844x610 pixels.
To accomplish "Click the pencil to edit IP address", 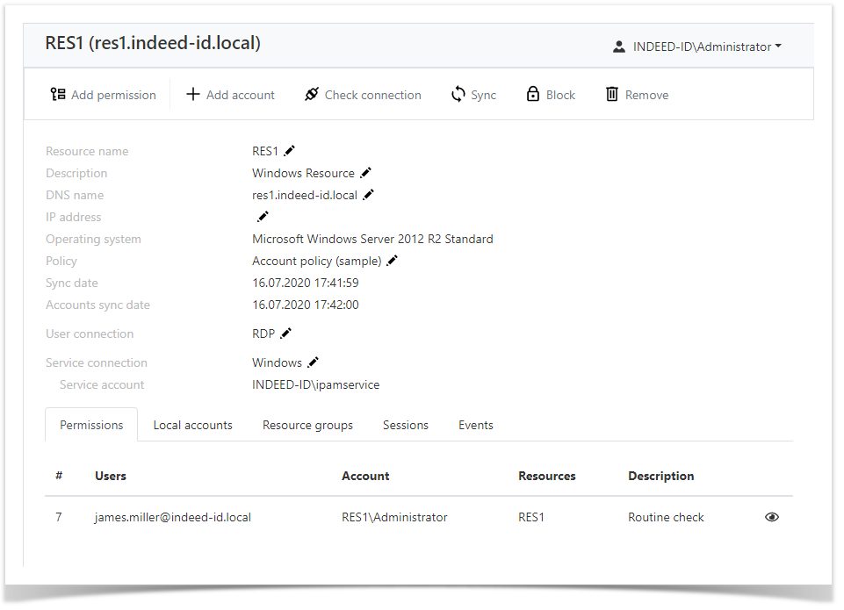I will (262, 217).
